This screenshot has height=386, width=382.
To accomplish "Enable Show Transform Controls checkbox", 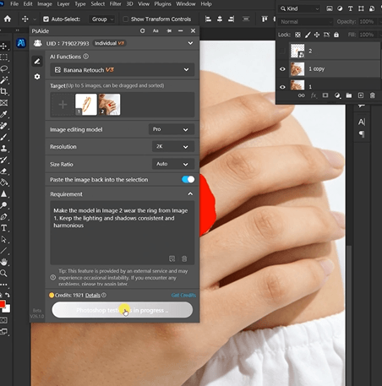I will coord(126,19).
